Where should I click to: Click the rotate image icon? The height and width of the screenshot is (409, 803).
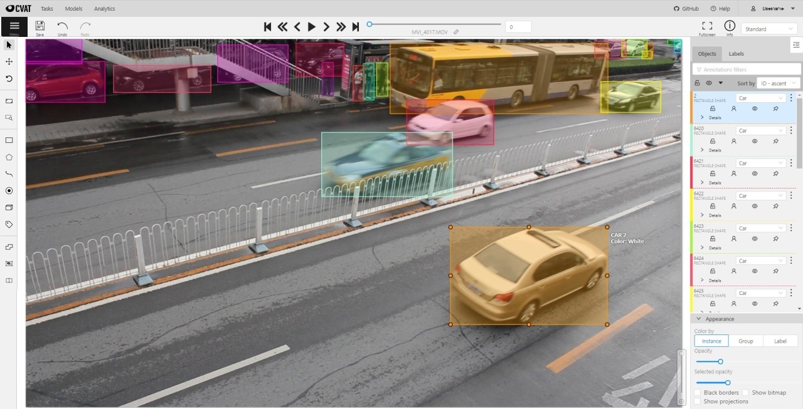(9, 79)
